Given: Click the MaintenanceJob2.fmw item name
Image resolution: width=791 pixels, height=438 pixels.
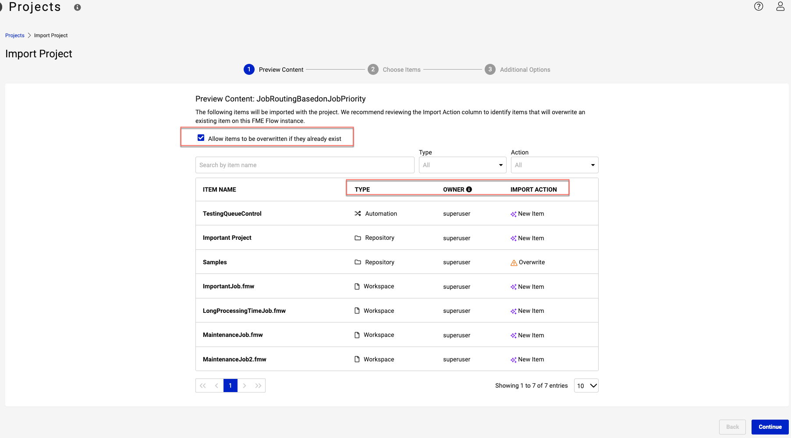Looking at the screenshot, I should tap(234, 359).
